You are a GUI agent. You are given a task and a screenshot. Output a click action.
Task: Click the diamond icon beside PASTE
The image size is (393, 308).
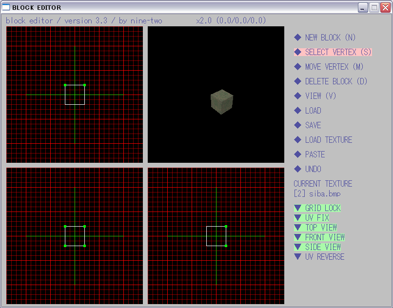297,154
